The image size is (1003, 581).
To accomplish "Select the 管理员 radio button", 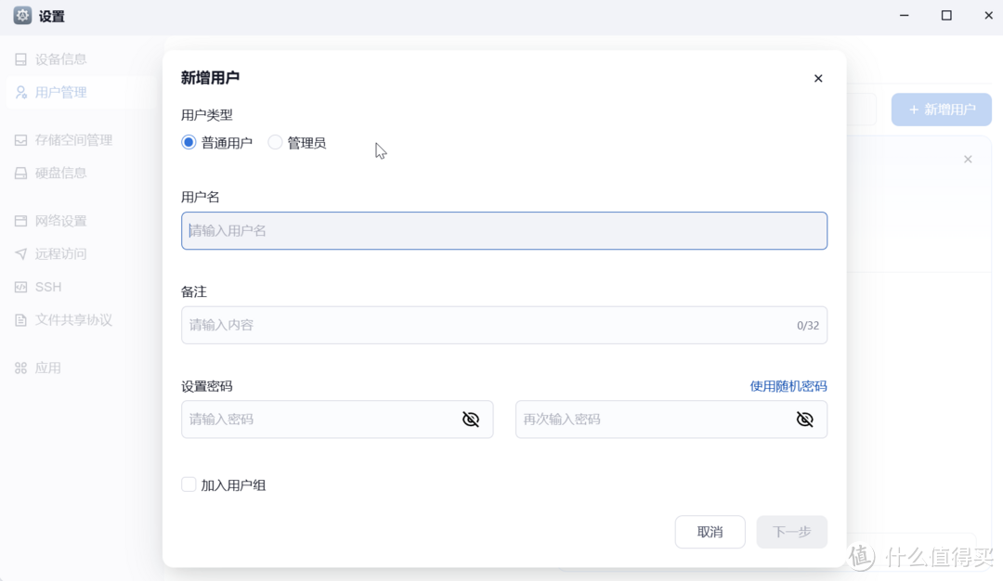I will coord(275,143).
